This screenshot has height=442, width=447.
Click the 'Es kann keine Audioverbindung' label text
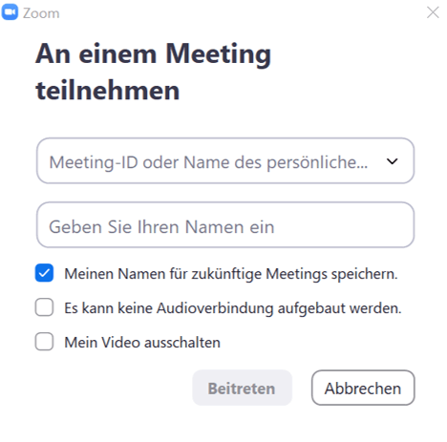pos(233,308)
